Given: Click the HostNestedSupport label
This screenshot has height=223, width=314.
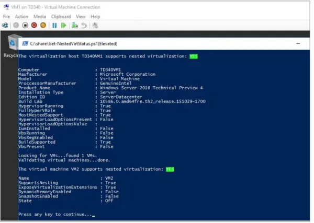Looking at the screenshot, I should (x=41, y=115).
